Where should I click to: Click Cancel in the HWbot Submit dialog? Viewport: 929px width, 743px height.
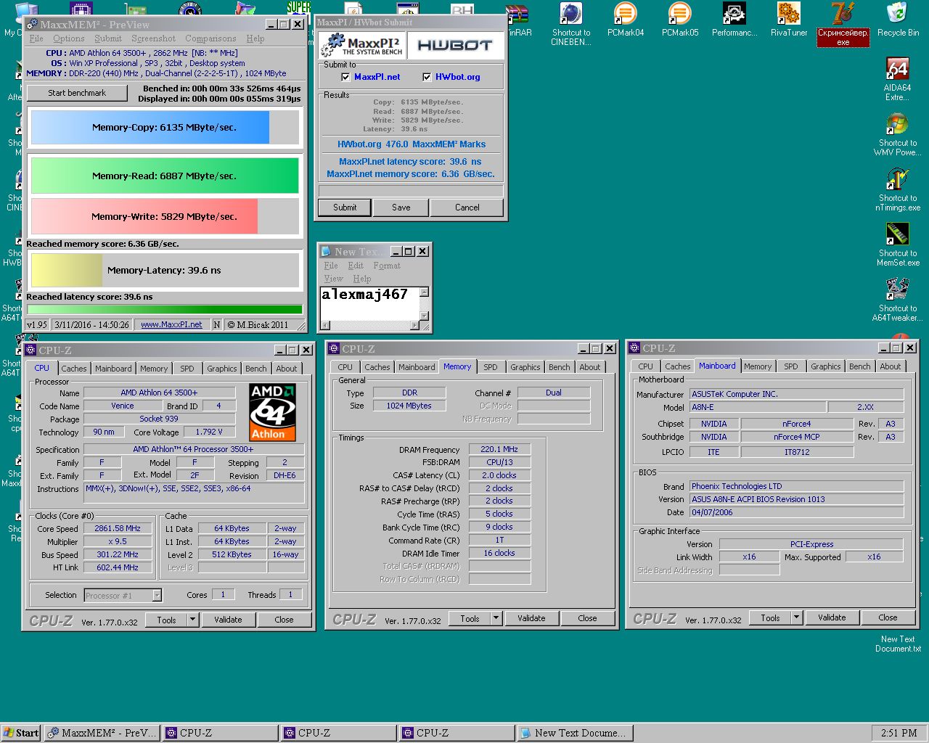tap(467, 208)
